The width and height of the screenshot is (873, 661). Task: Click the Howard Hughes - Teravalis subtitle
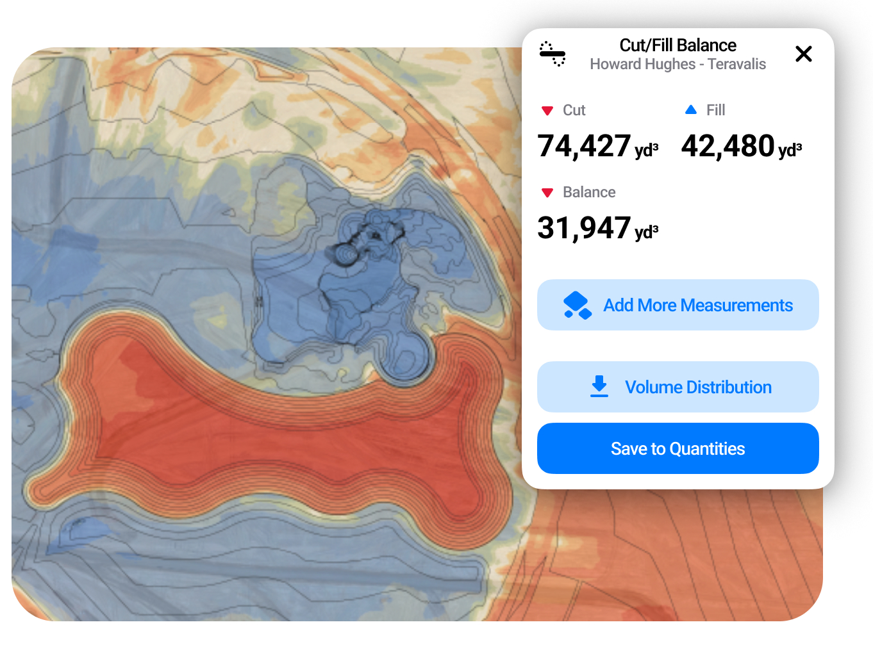[678, 64]
